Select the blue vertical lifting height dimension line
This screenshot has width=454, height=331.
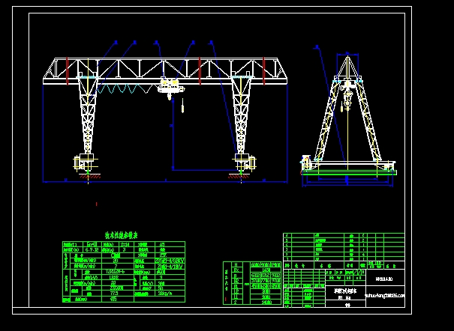pyautogui.click(x=173, y=134)
